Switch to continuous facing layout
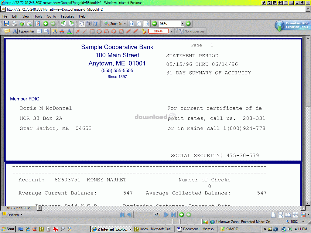 tap(295, 214)
